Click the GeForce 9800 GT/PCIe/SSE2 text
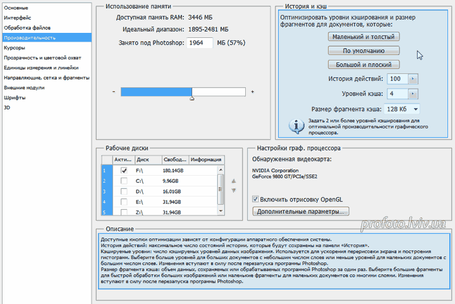The width and height of the screenshot is (455, 304). coord(284,176)
